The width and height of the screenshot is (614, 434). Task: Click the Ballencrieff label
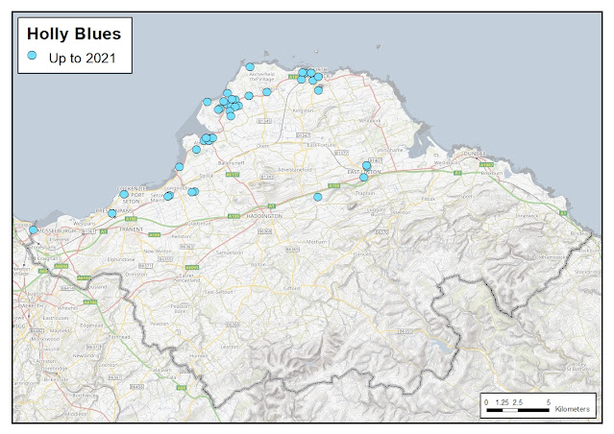point(232,163)
